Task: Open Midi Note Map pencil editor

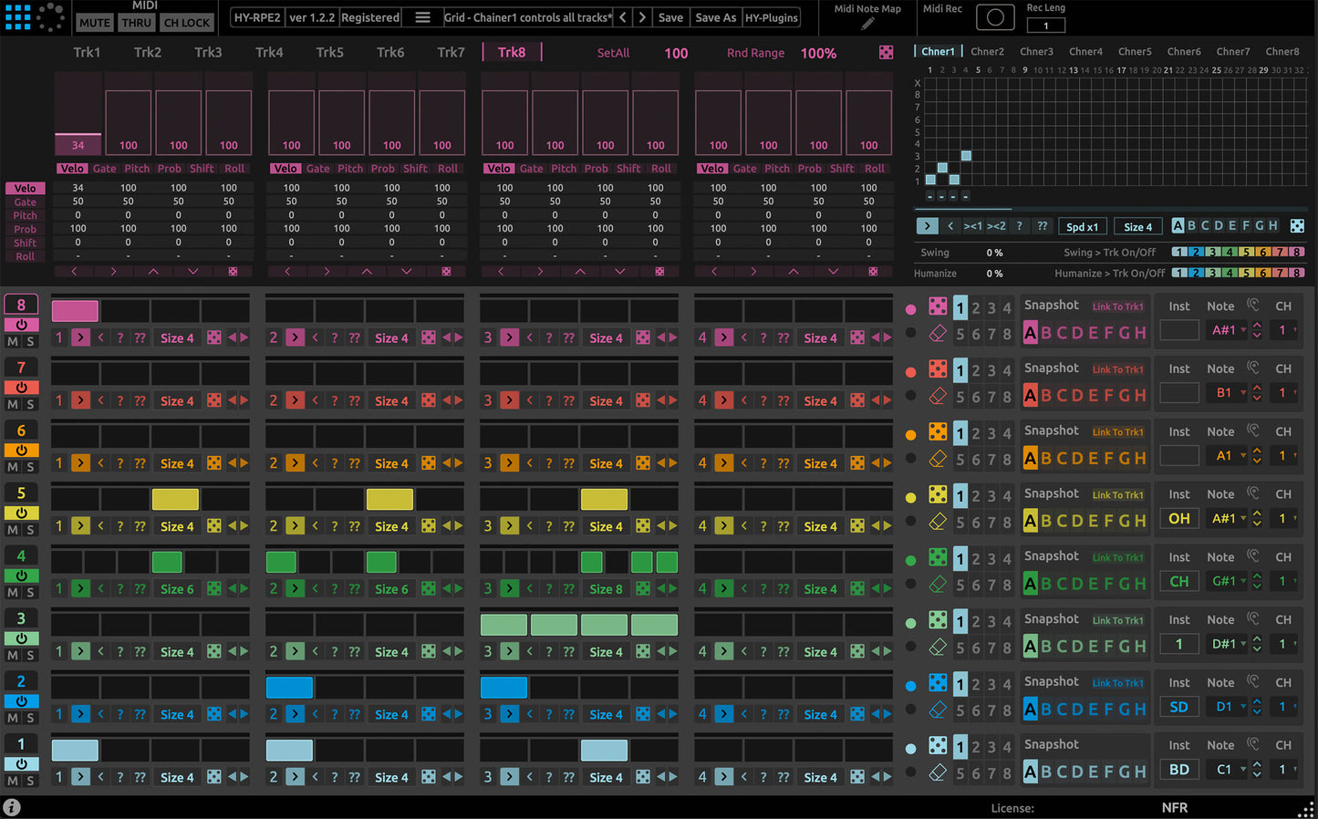Action: [x=867, y=24]
